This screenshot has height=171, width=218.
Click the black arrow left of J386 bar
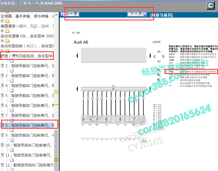77,89
